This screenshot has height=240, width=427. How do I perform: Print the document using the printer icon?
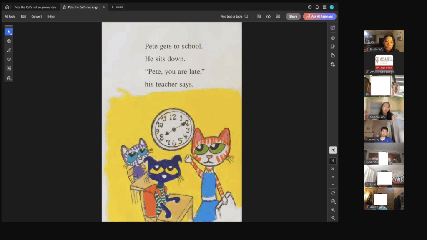pyautogui.click(x=278, y=16)
